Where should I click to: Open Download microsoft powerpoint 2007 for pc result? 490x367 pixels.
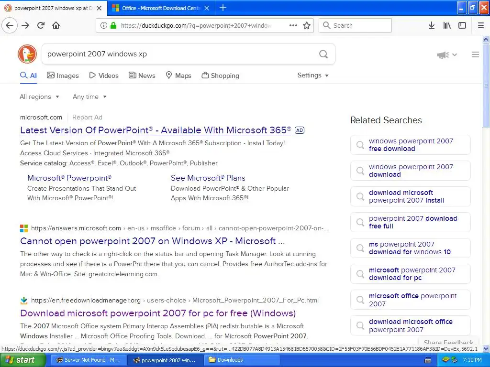pos(158,313)
